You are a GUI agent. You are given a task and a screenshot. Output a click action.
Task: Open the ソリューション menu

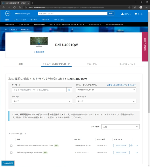pos(19,20)
